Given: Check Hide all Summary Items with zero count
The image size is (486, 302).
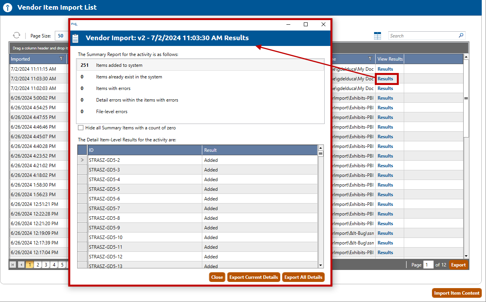Looking at the screenshot, I should [x=81, y=128].
